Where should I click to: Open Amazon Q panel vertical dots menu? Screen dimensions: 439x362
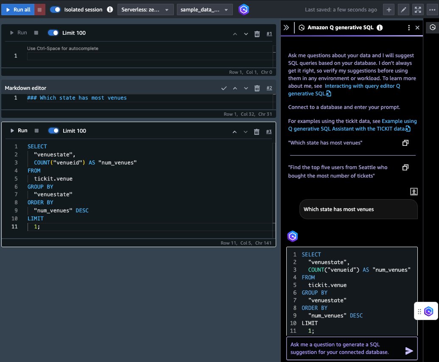pos(409,28)
